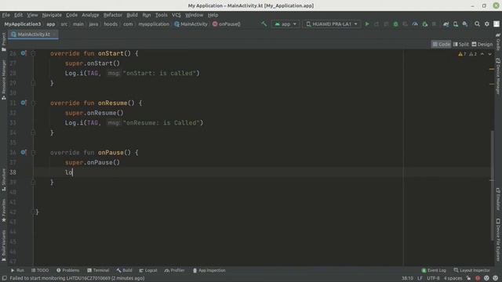Open the Problems tool window
The width and height of the screenshot is (502, 282).
[67, 270]
